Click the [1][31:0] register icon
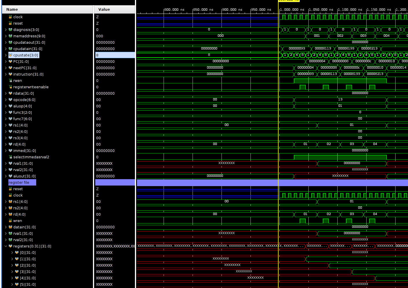This screenshot has width=408, height=288. [x=17, y=259]
